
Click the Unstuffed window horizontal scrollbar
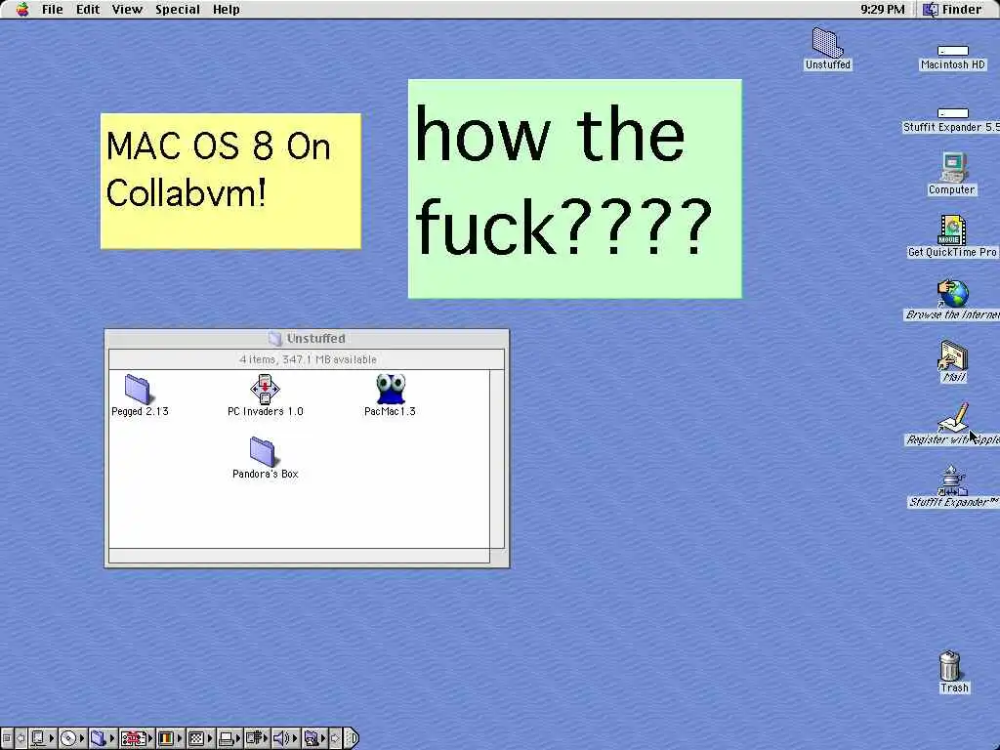(x=299, y=556)
